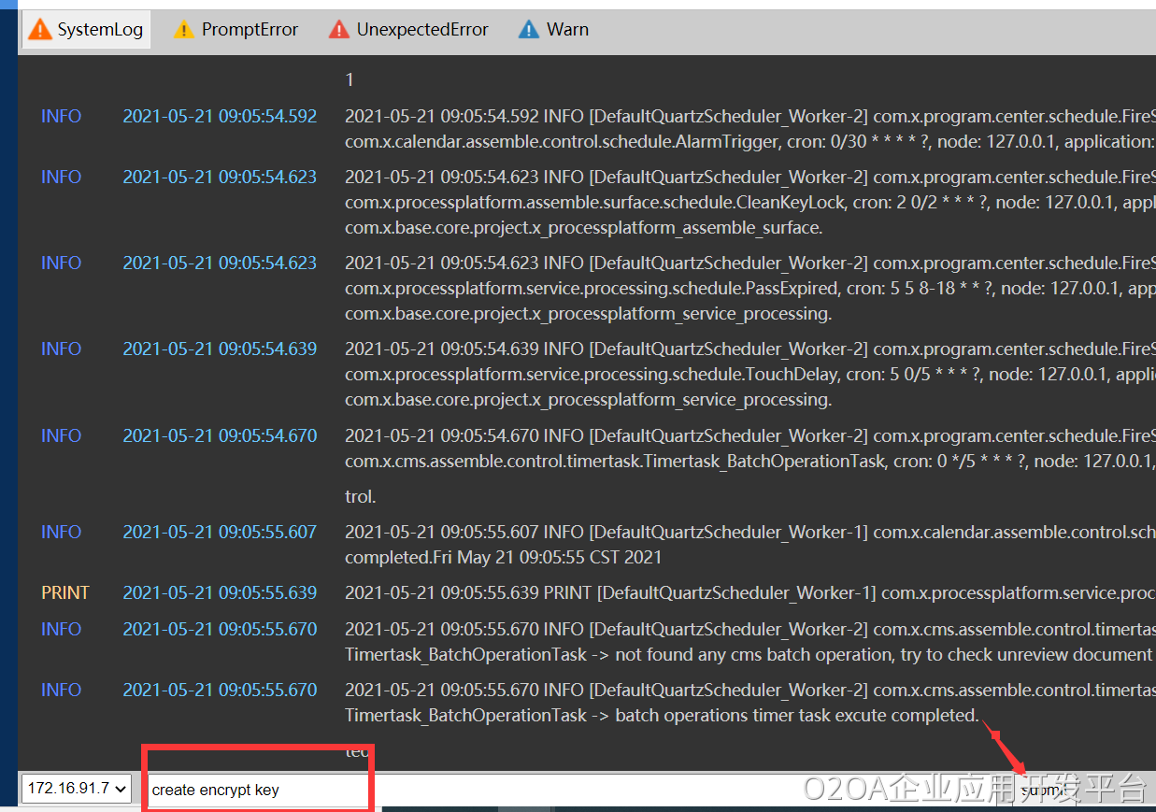Viewport: 1156px width, 812px height.
Task: Click the orange SystemLog warning icon
Action: [40, 30]
